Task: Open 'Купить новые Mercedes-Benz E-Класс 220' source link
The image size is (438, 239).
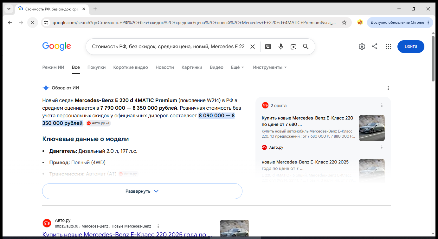Action: [x=307, y=121]
